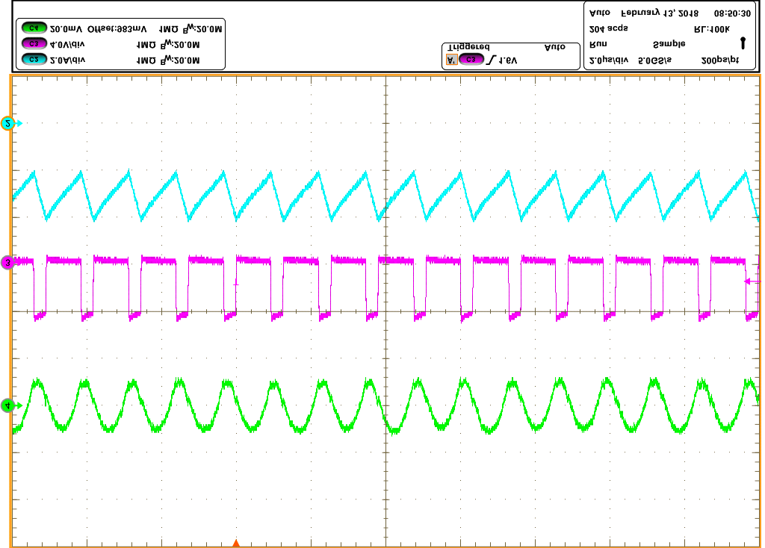
Task: Click the green C4 channel badge
Action: pos(34,28)
